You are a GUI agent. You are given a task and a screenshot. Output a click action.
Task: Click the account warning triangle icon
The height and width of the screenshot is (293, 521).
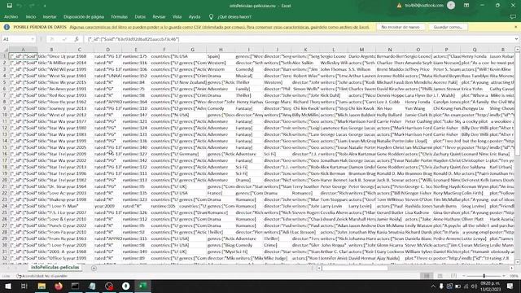399,6
